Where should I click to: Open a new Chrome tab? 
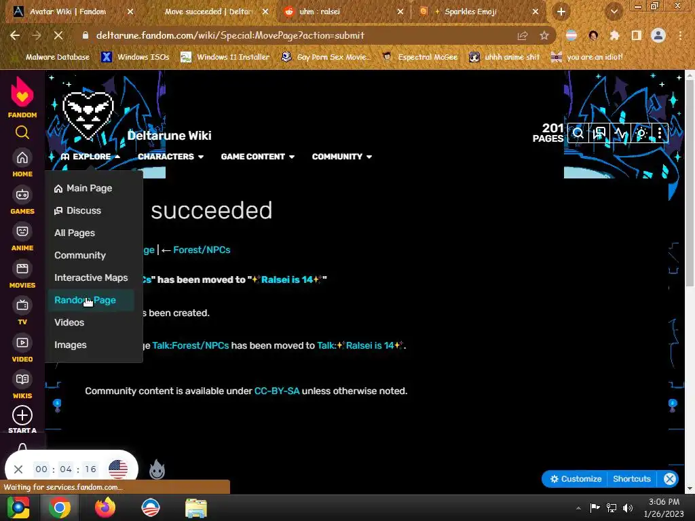click(561, 12)
